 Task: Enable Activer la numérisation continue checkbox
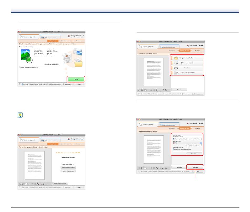pos(20,67)
